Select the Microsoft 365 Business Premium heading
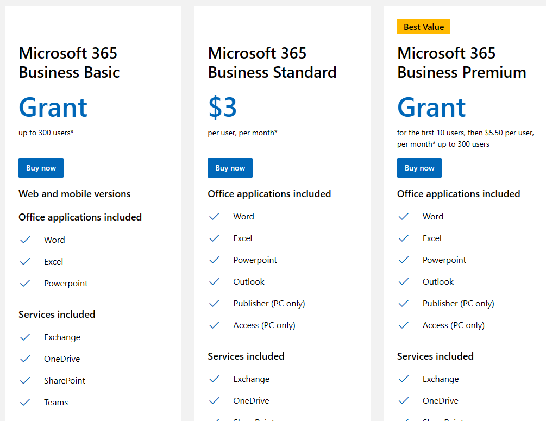Viewport: 546px width, 421px height. (x=461, y=62)
